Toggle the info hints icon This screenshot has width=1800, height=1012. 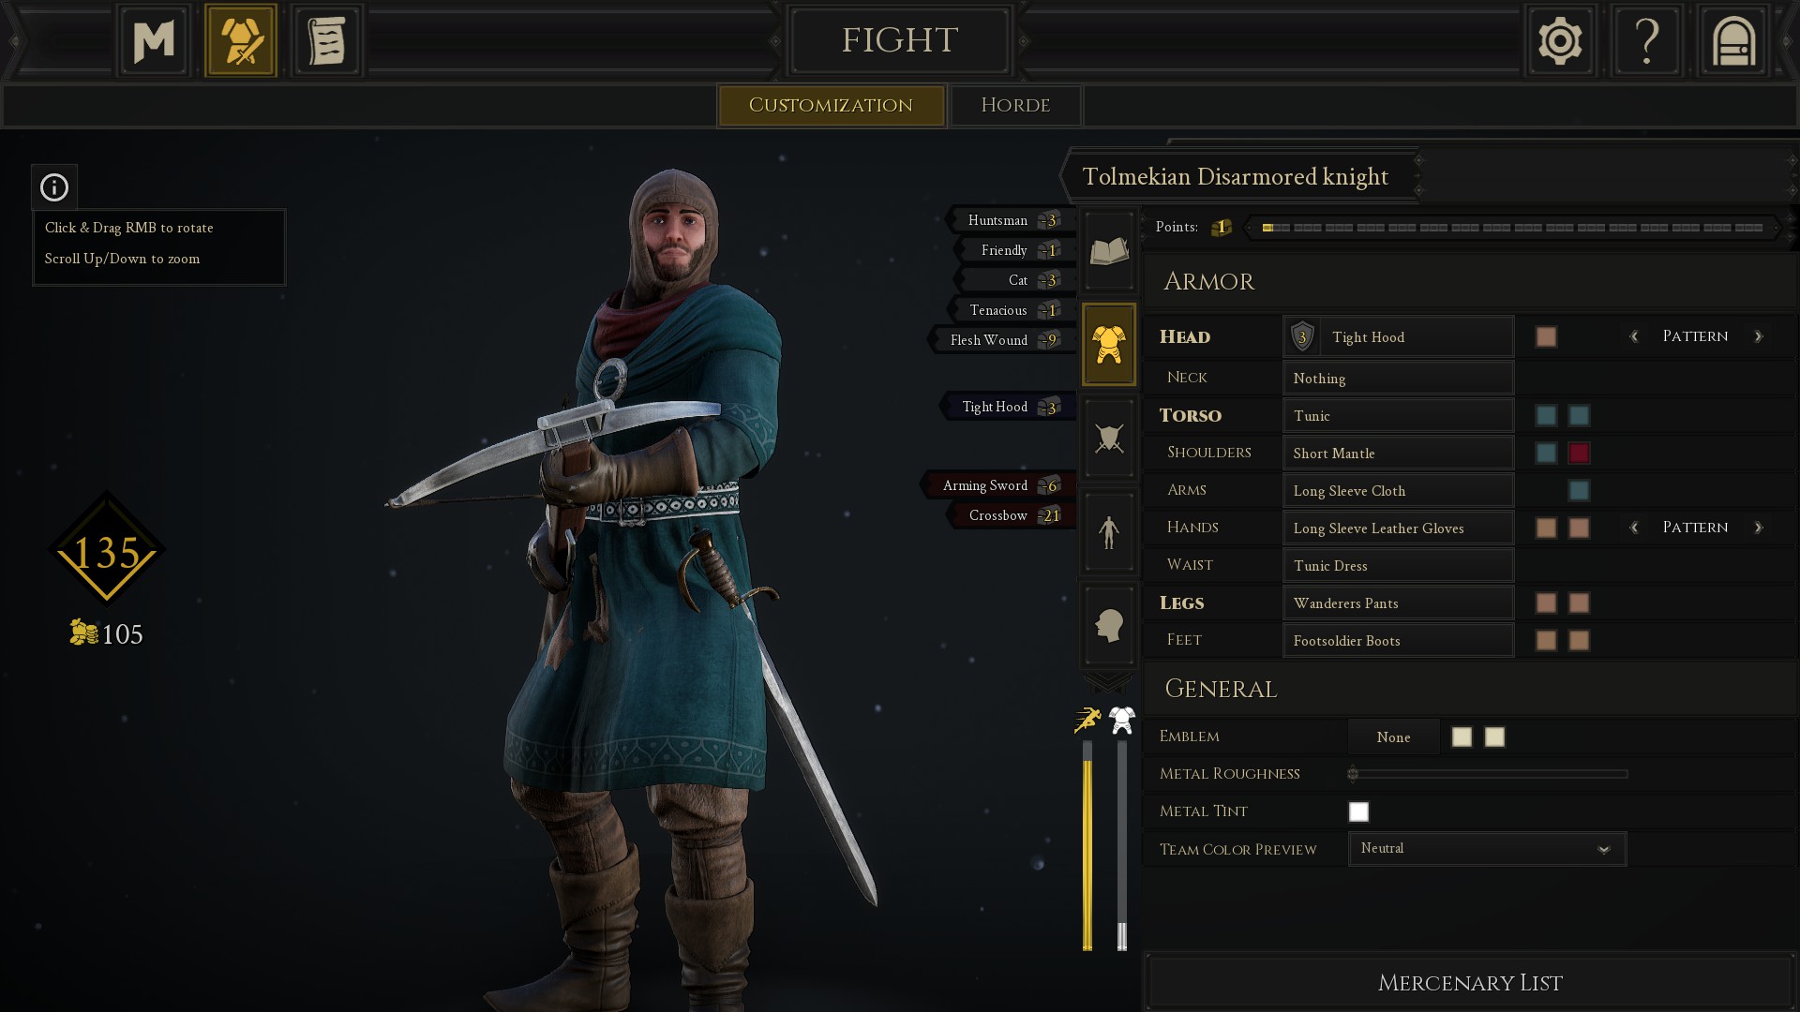pos(54,187)
